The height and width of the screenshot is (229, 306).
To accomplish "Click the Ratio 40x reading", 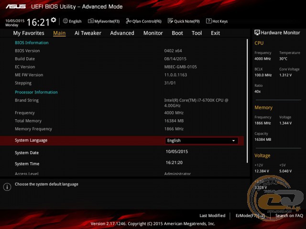I will pos(257,92).
